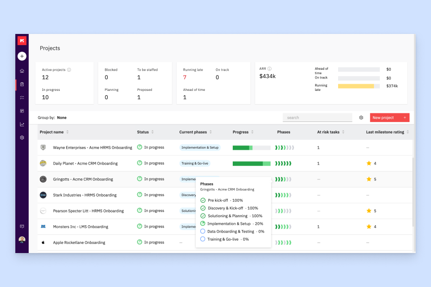Open the chat feedback icon in sidebar
Image resolution: width=431 pixels, height=287 pixels.
tap(22, 226)
